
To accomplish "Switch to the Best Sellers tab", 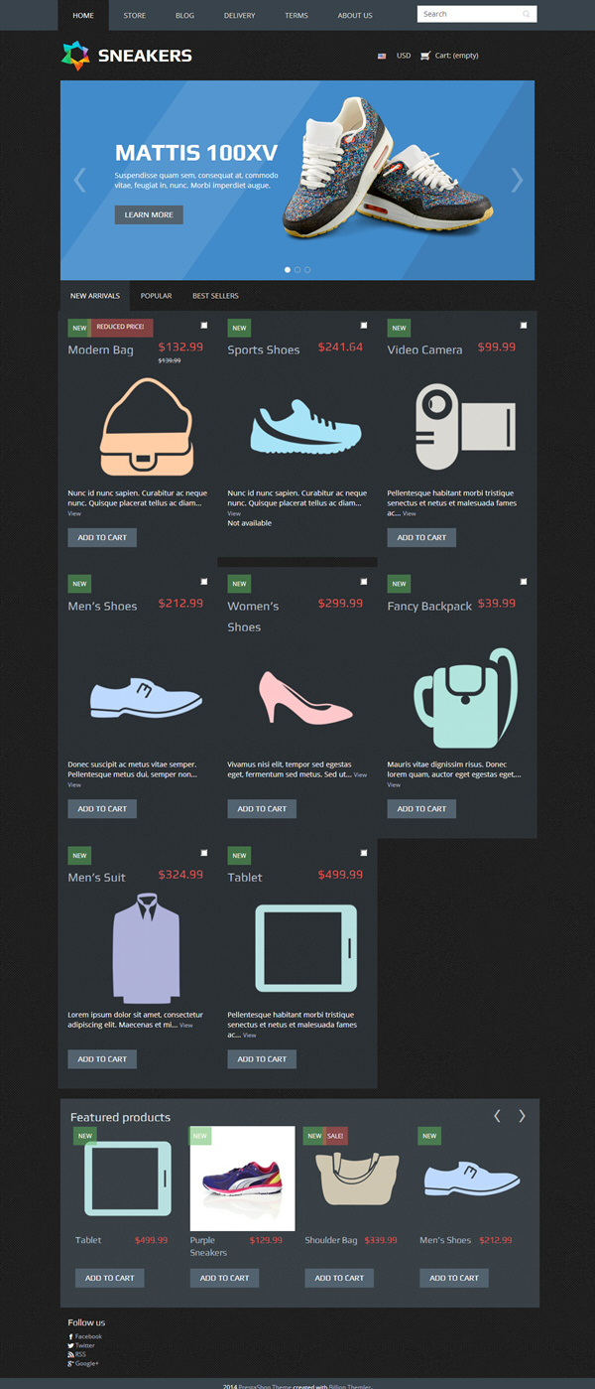I will pos(215,296).
